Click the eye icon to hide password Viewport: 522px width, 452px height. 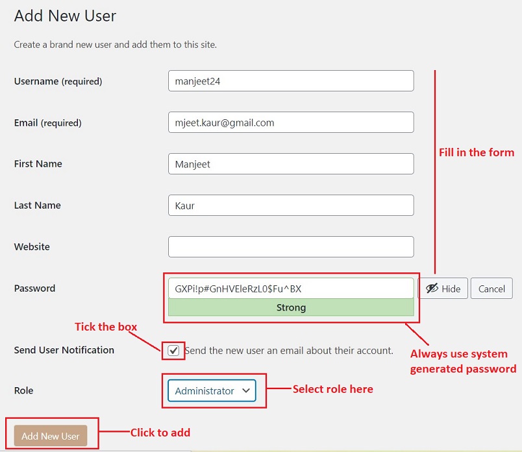[432, 289]
